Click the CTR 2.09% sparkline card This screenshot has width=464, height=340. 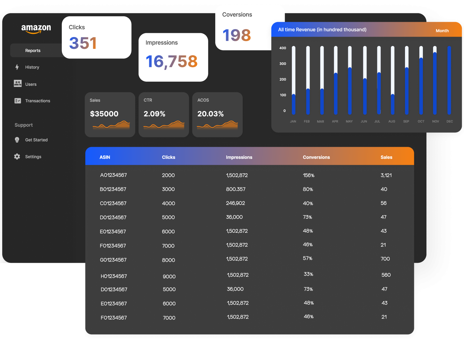point(164,115)
